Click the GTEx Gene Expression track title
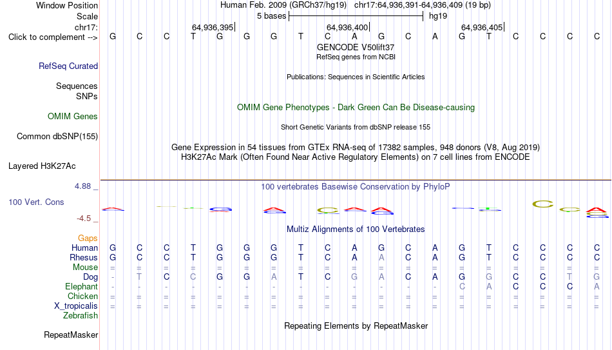612x350 pixels. click(x=356, y=147)
